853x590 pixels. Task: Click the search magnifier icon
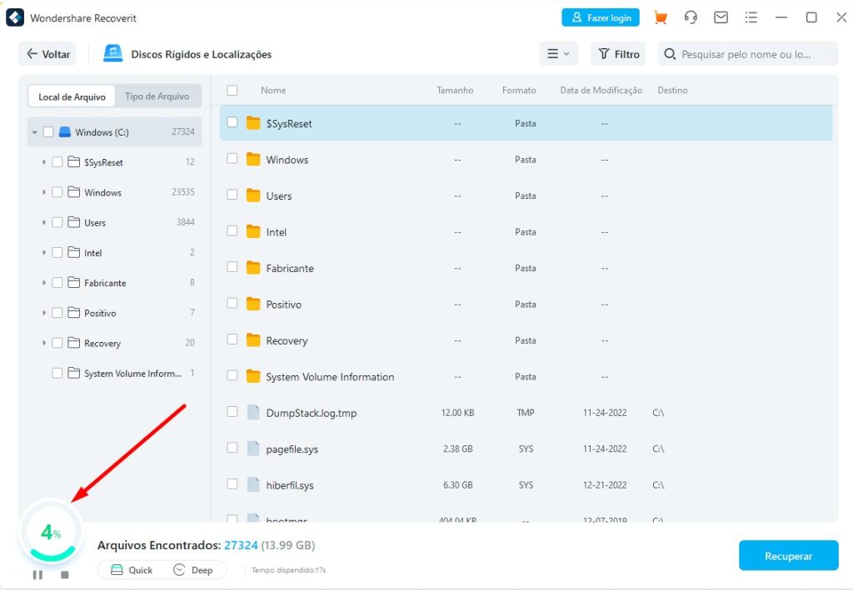670,54
